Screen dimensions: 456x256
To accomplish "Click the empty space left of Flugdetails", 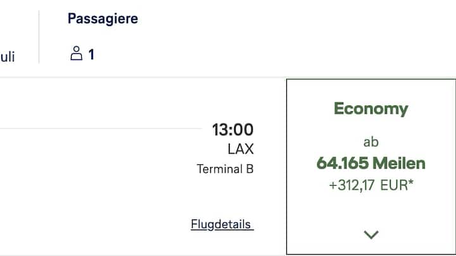I will click(93, 224).
